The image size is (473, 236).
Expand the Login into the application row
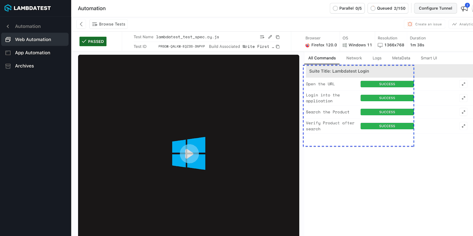pos(464,98)
